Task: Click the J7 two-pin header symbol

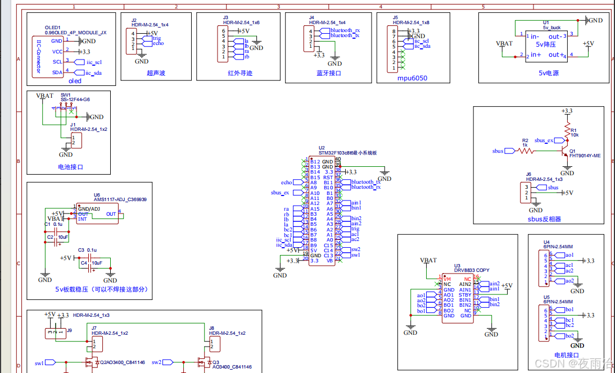Action: click(x=97, y=344)
